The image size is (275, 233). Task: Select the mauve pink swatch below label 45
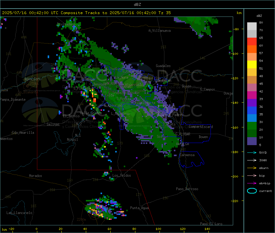pyautogui.click(x=252, y=88)
